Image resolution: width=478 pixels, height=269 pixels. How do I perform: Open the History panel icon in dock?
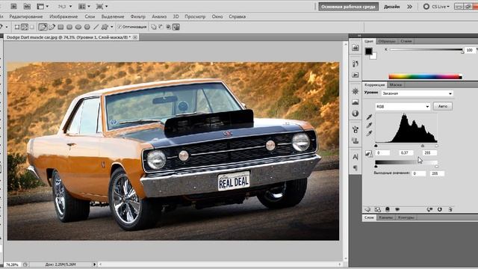click(356, 64)
